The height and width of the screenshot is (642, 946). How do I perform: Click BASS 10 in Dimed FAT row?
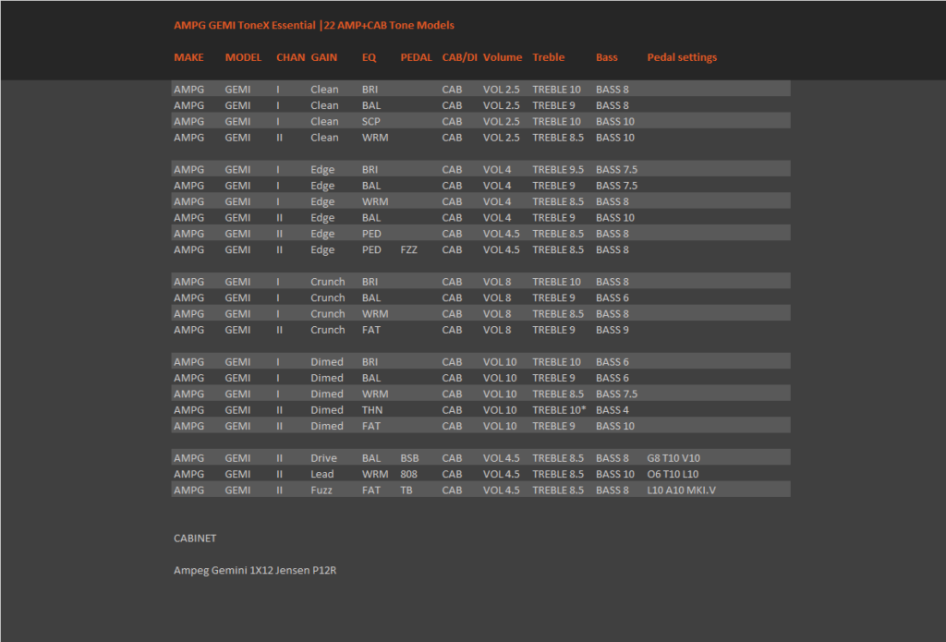point(615,426)
